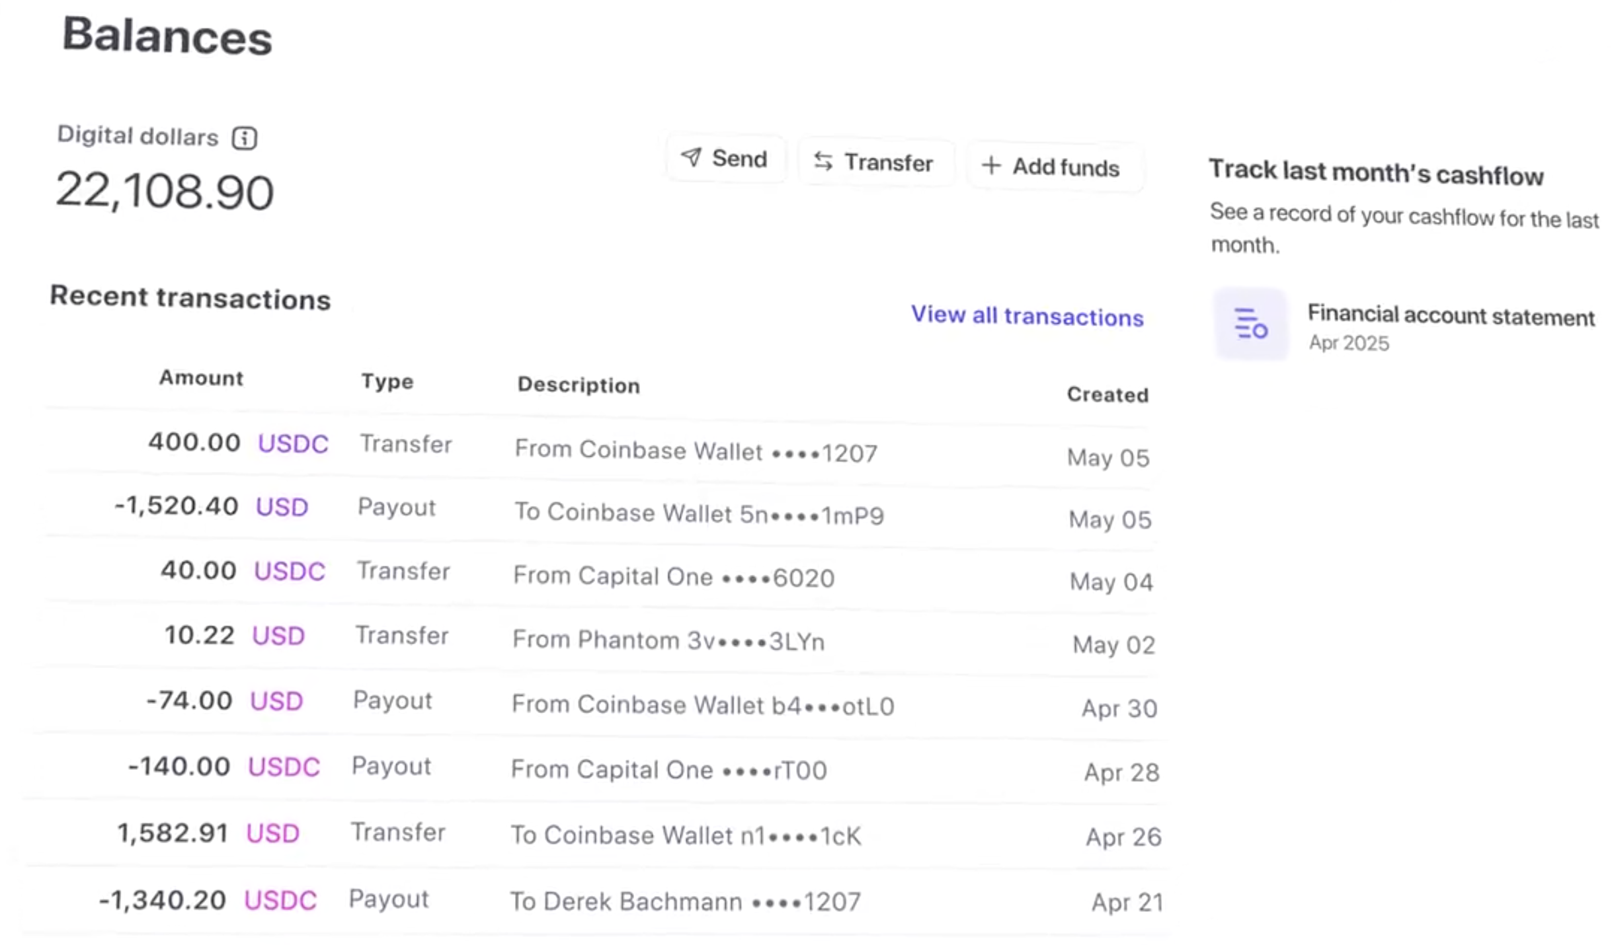The height and width of the screenshot is (945, 1612).
Task: Click the plus icon for Add funds
Action: coord(990,165)
